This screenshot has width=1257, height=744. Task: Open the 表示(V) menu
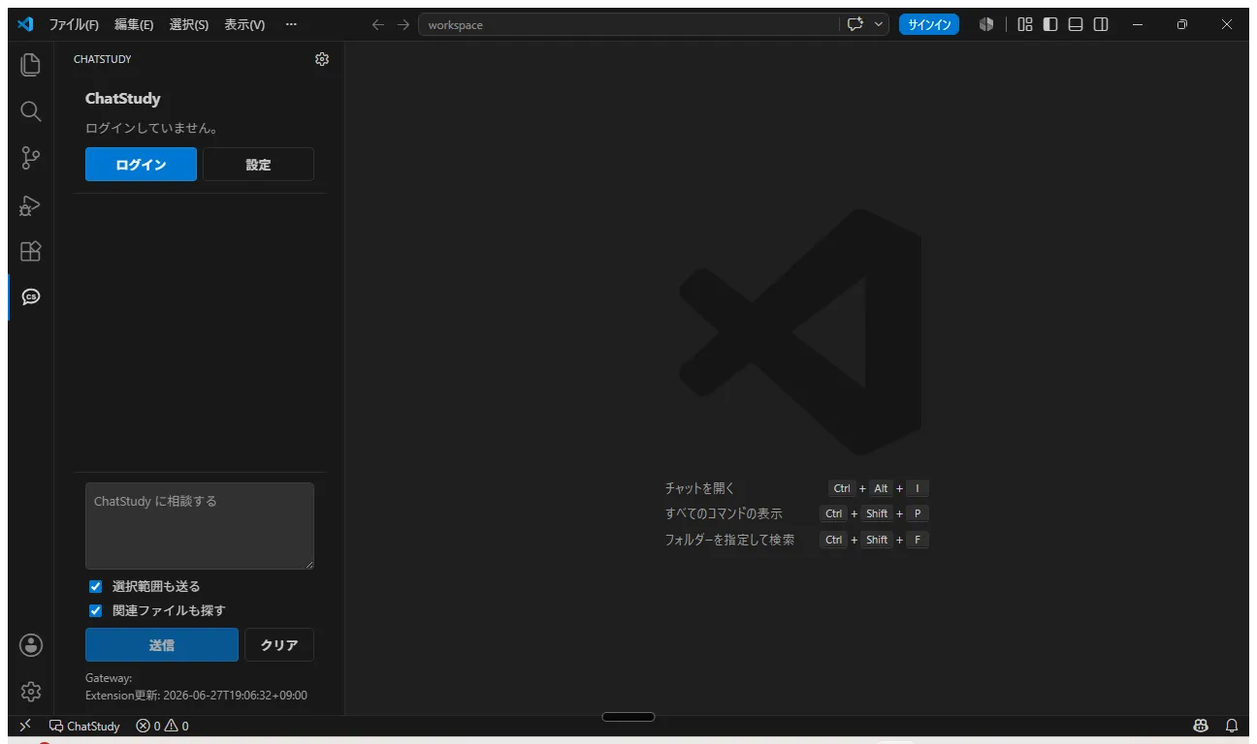tap(244, 25)
